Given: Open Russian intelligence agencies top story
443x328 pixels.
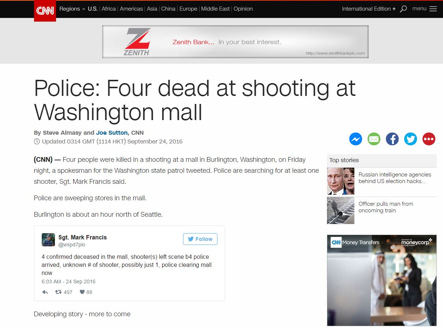Looking at the screenshot, I should click(395, 178).
